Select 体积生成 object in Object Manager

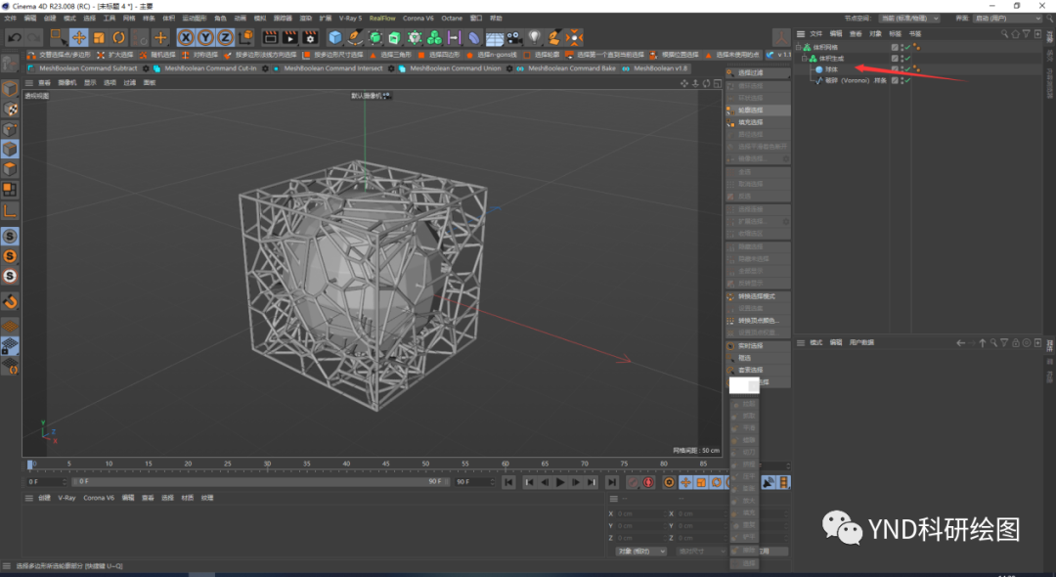pyautogui.click(x=831, y=59)
